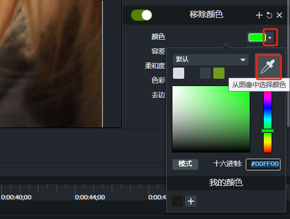Choose the light gray preset swatch
Viewport: 290px width, 219px height.
coord(179,73)
